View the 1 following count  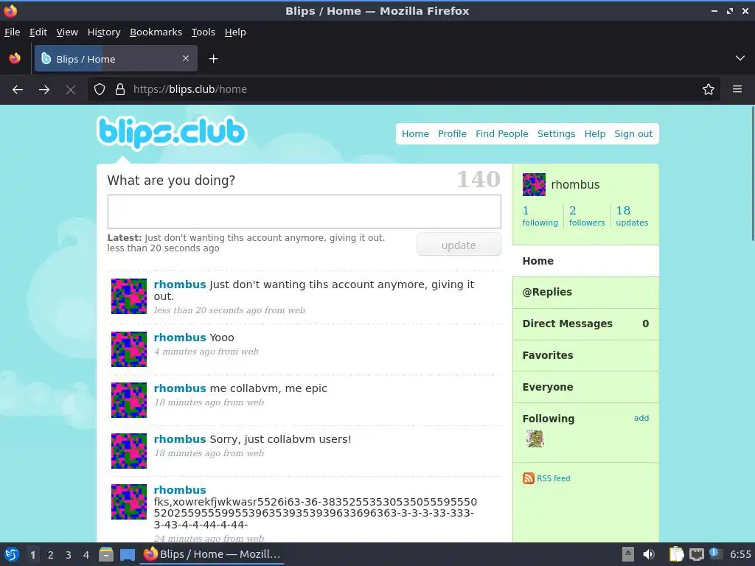tap(540, 216)
